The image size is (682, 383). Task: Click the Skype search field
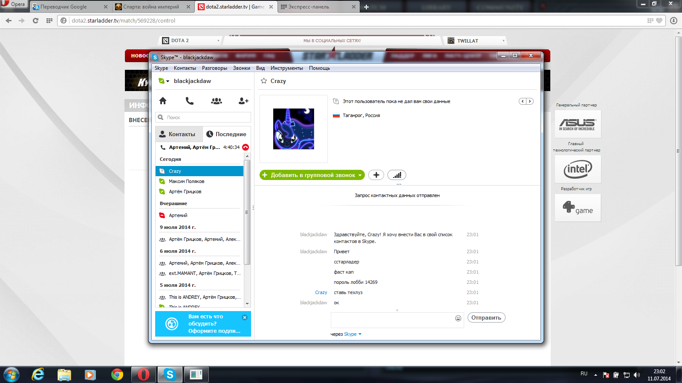pos(203,117)
